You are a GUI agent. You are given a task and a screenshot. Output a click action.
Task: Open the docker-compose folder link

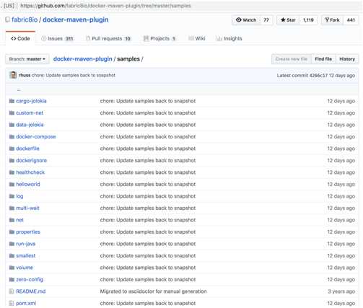pos(36,136)
